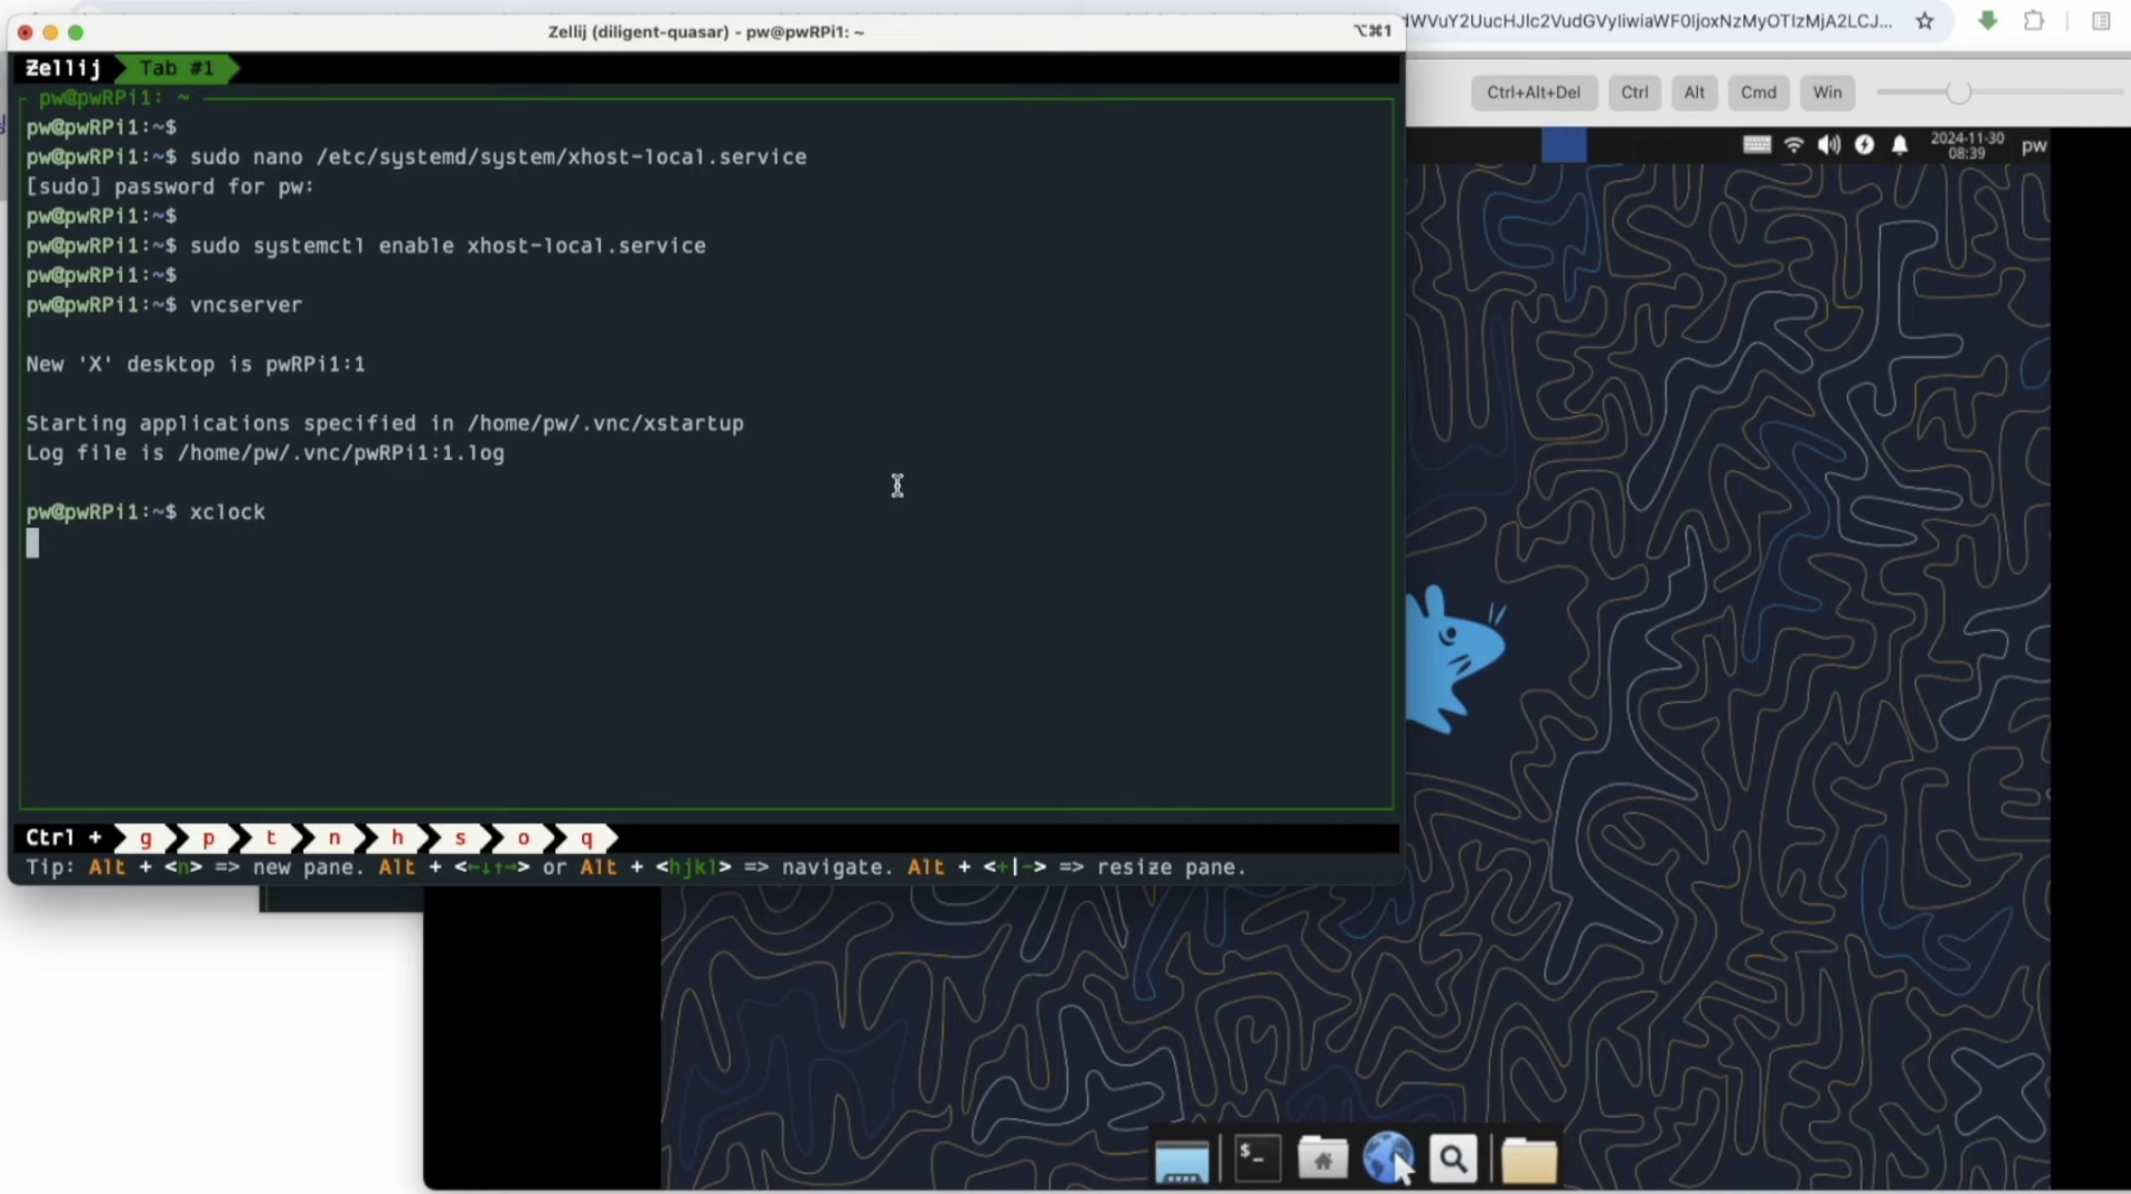2131x1194 pixels.
Task: Open the power manager lightning icon
Action: pyautogui.click(x=1864, y=145)
